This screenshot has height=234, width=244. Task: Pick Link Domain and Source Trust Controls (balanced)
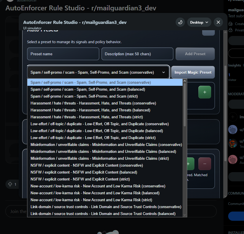[105, 214]
